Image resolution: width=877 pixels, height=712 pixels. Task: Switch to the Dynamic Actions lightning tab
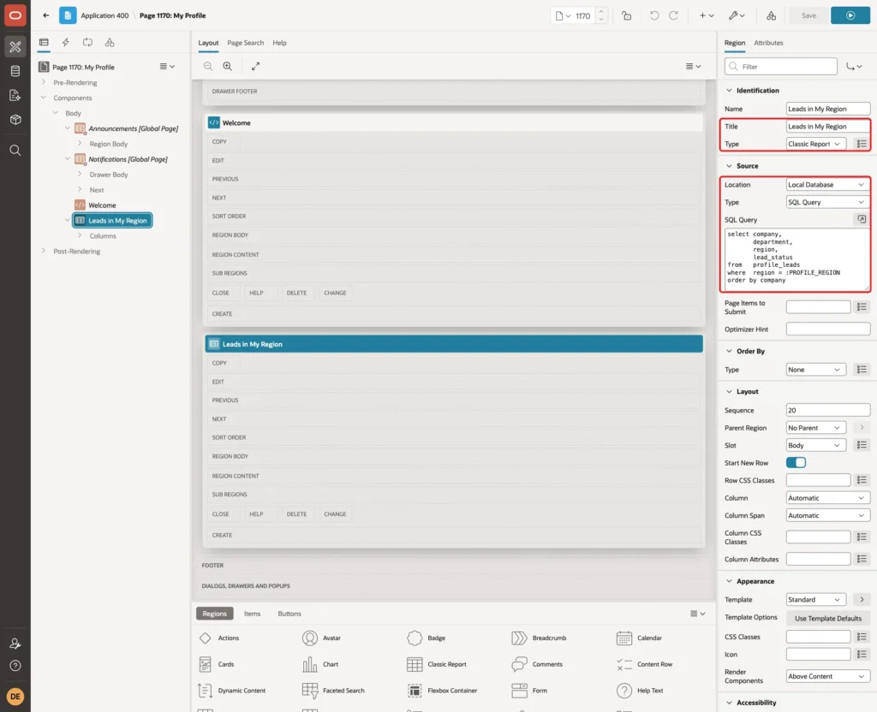65,43
